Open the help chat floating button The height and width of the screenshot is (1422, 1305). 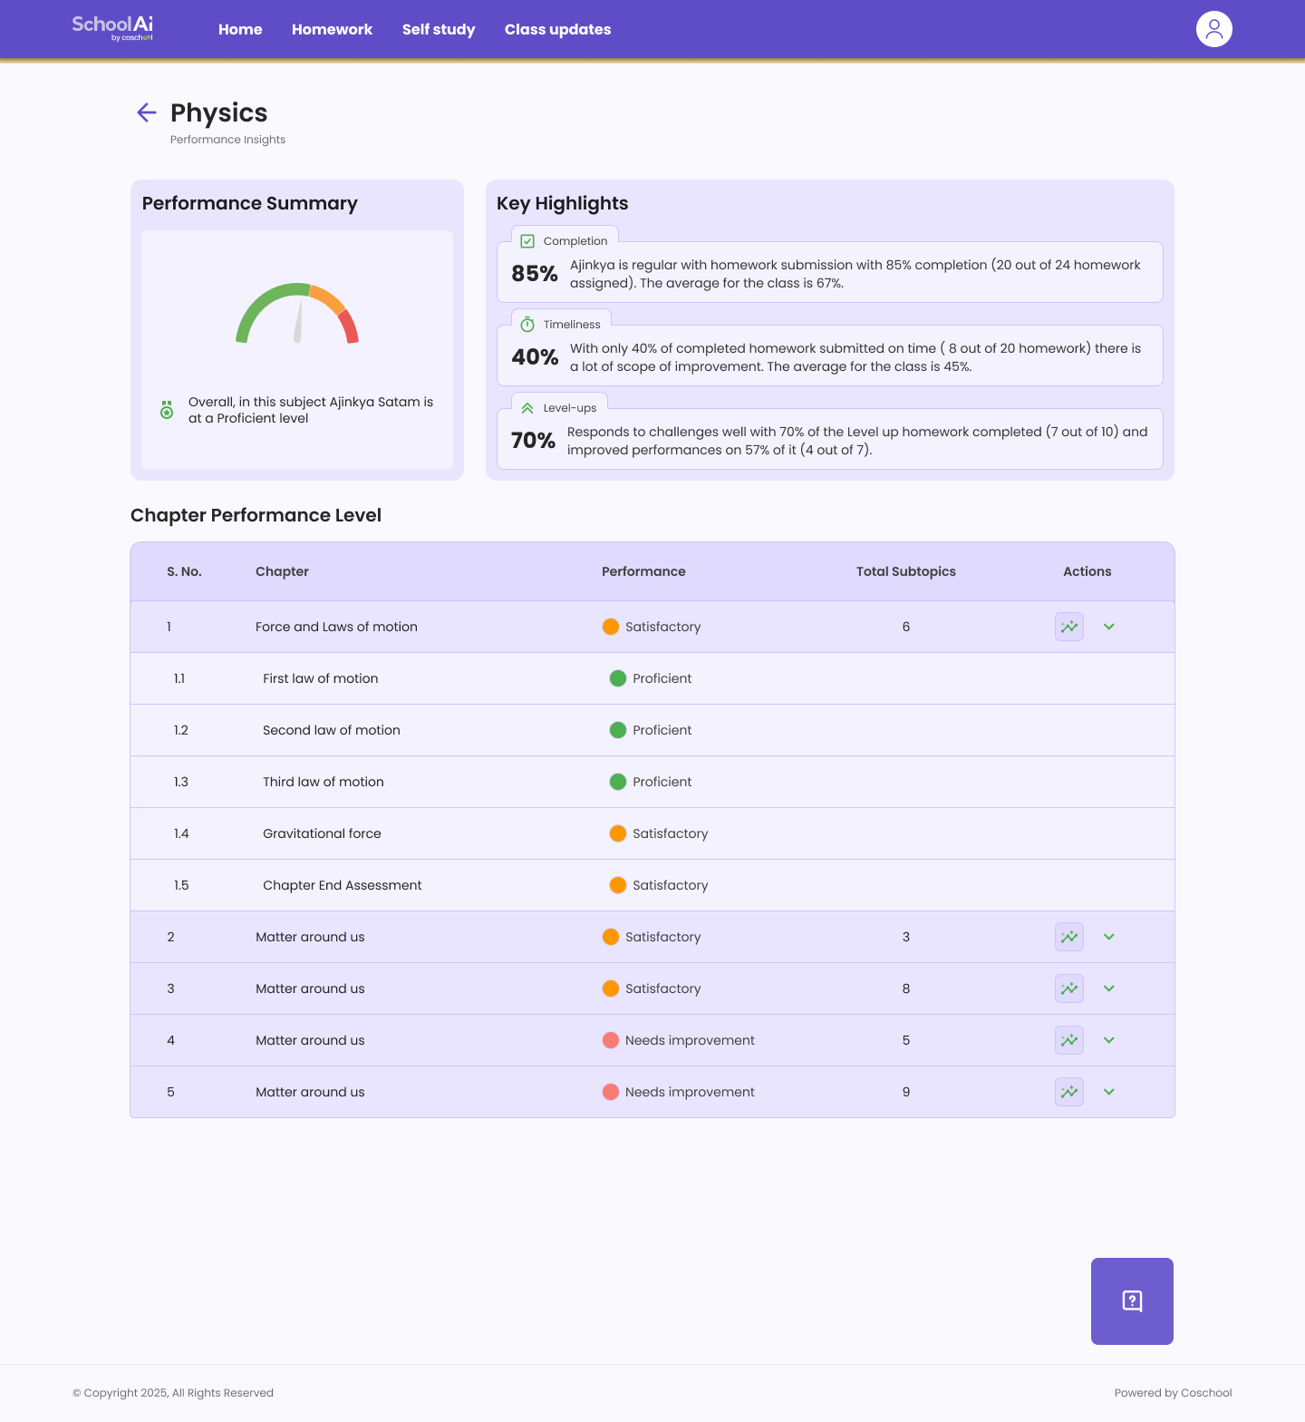coord(1132,1301)
